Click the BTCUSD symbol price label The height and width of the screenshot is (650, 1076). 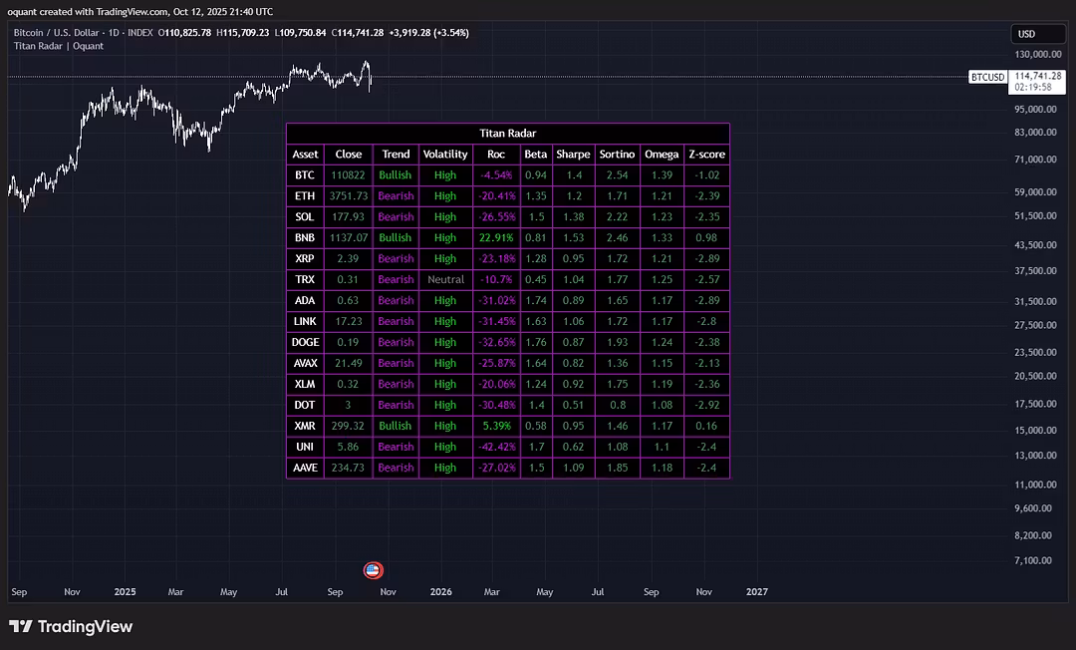coord(987,77)
